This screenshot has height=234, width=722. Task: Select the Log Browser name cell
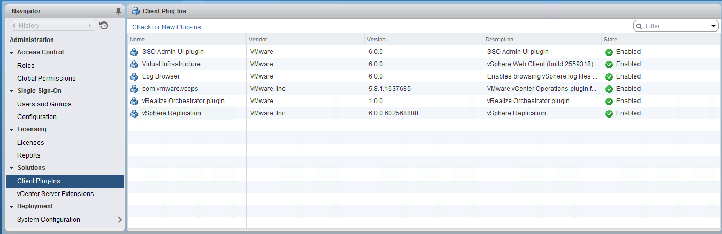[161, 76]
